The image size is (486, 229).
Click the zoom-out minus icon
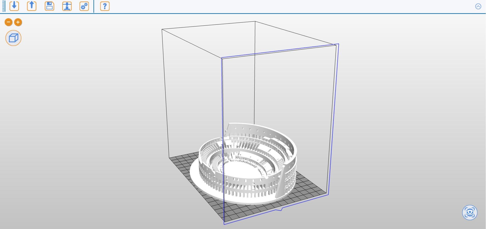click(x=8, y=22)
